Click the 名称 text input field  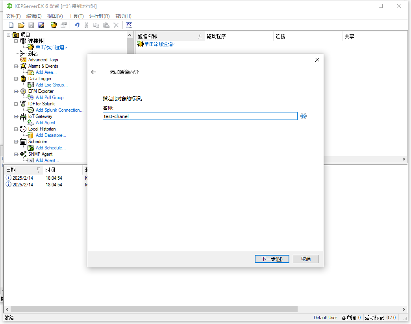200,116
